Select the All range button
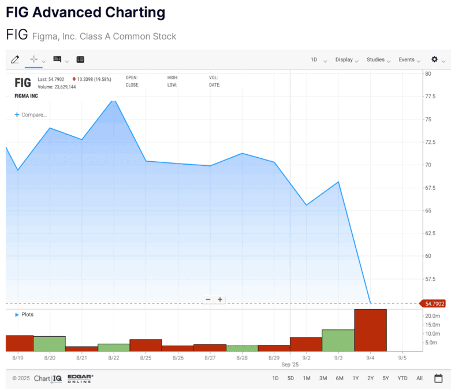 tap(419, 378)
